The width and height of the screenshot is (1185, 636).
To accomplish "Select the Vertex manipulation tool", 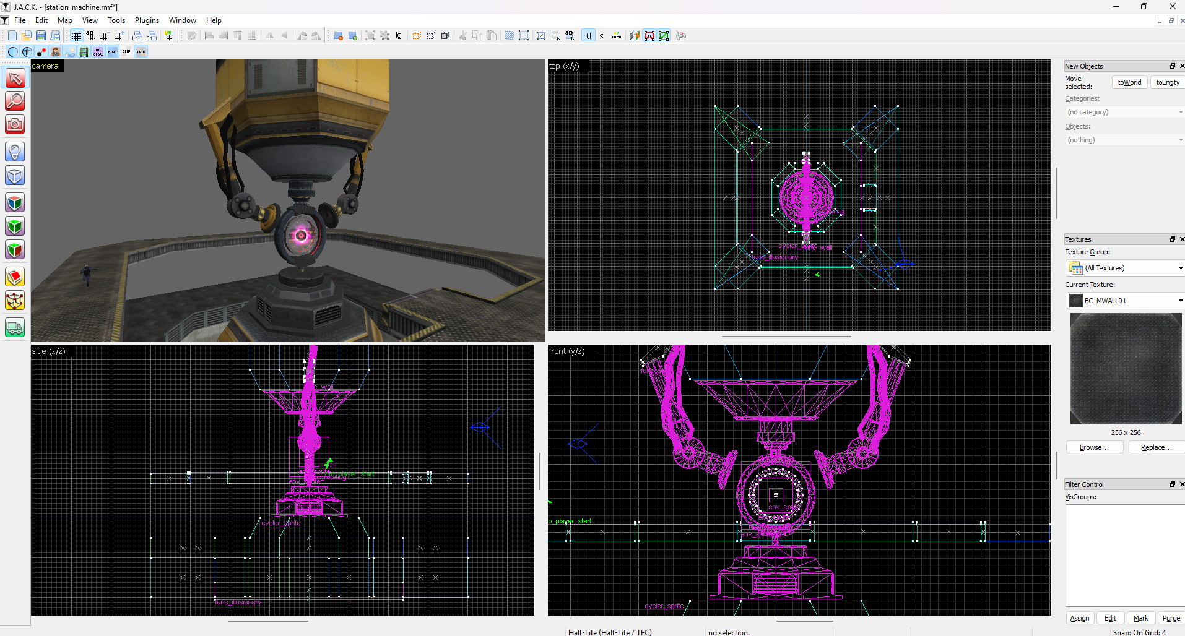I will tap(15, 301).
